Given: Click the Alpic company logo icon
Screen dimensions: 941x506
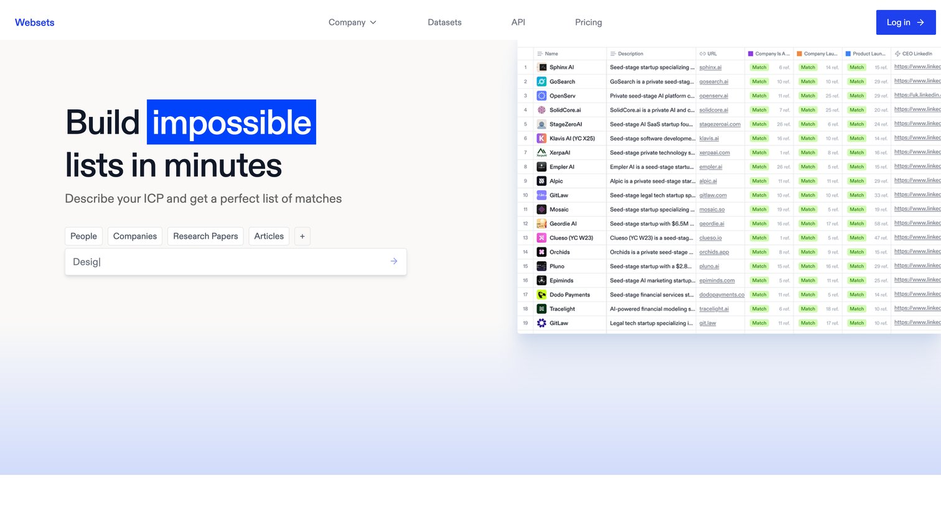Looking at the screenshot, I should click(x=542, y=181).
